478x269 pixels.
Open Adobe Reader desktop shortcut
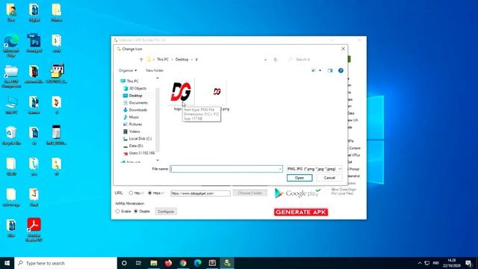(34, 230)
